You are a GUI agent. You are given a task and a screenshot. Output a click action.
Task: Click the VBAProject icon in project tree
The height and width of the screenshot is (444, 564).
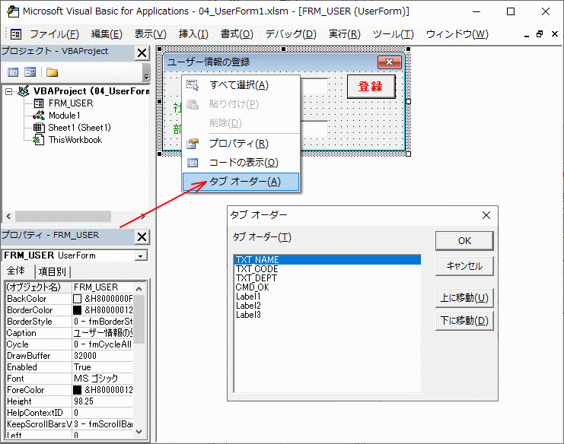point(24,91)
